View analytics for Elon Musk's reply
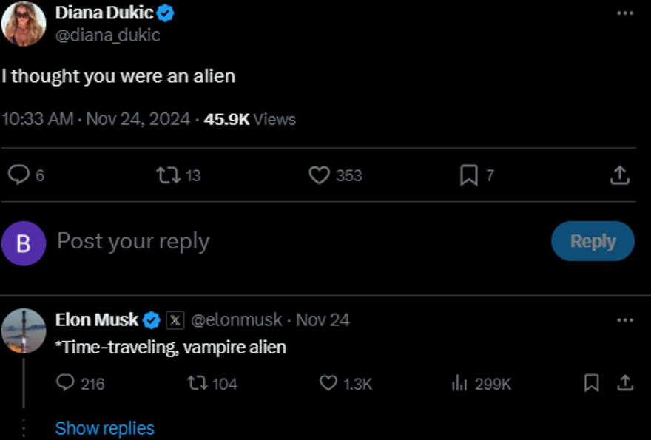Image resolution: width=651 pixels, height=440 pixels. point(459,383)
